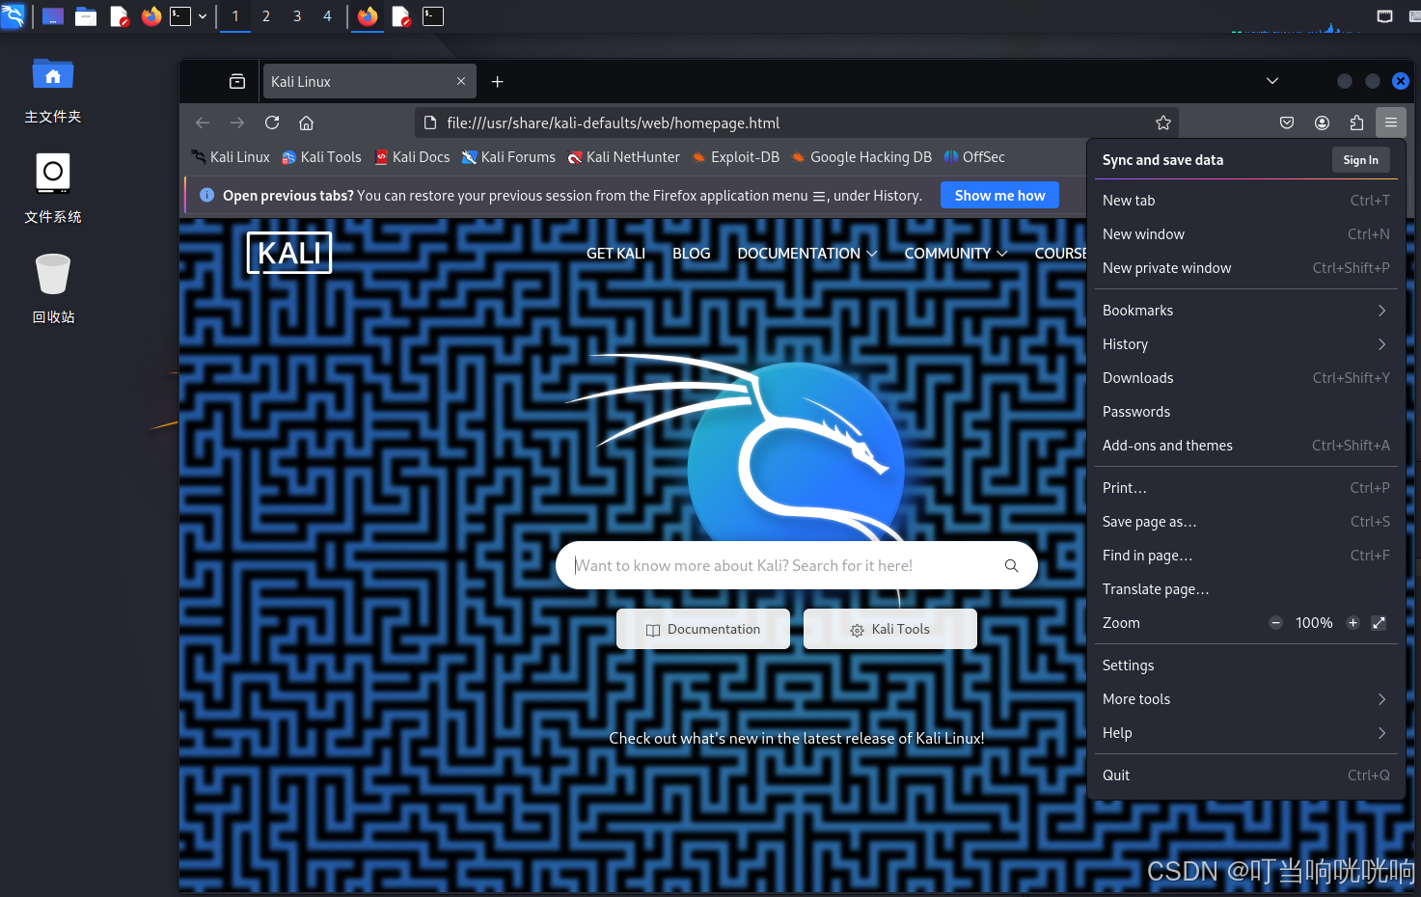Open the Exploit-DB bookmark
1421x897 pixels.
736,157
